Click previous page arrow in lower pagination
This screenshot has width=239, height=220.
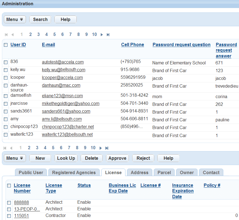pyautogui.click(x=11, y=148)
